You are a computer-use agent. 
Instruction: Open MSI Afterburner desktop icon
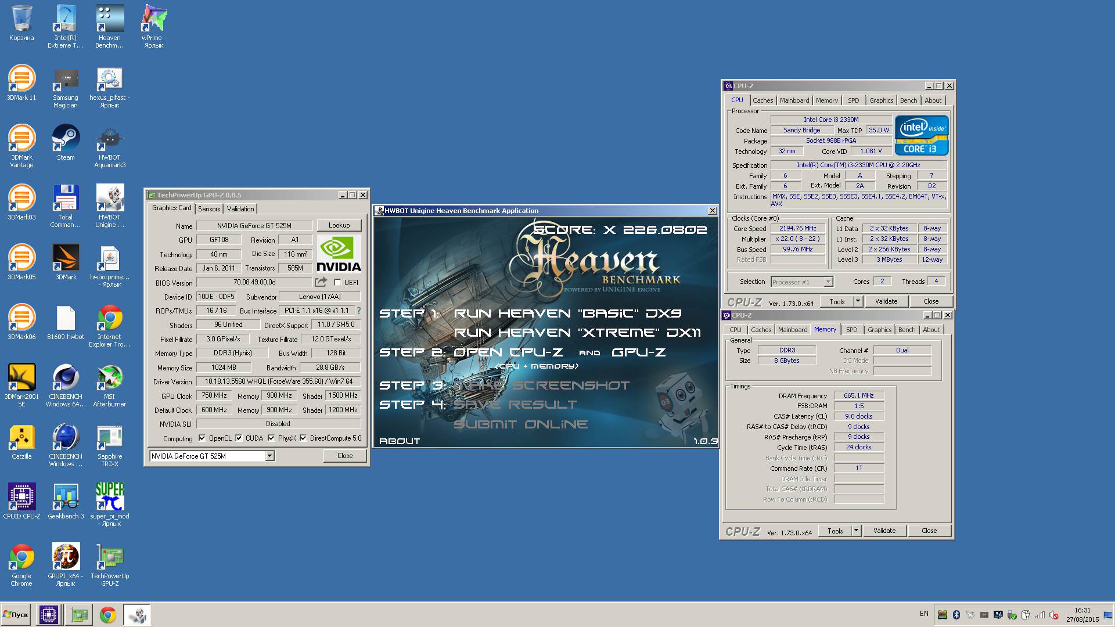tap(110, 385)
